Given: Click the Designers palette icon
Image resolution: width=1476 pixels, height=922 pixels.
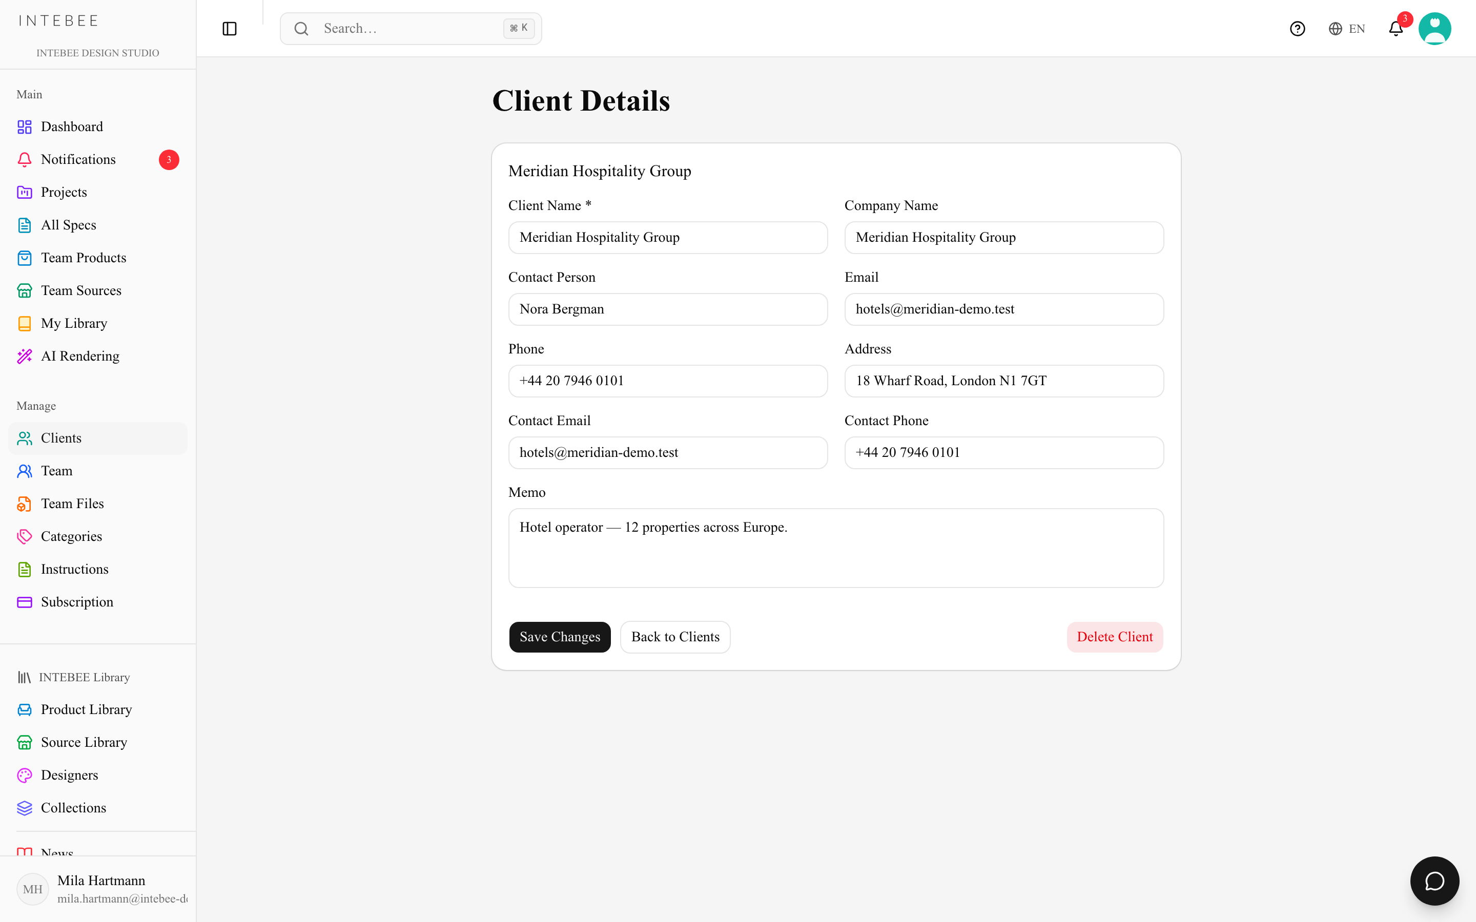Looking at the screenshot, I should pyautogui.click(x=25, y=775).
